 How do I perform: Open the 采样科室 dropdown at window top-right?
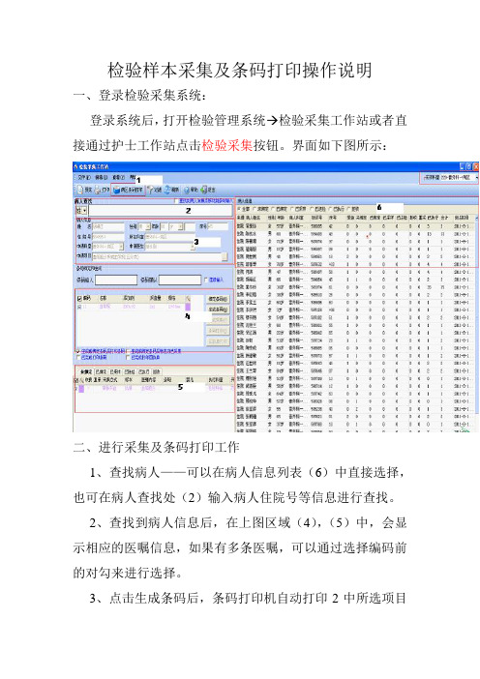point(477,177)
